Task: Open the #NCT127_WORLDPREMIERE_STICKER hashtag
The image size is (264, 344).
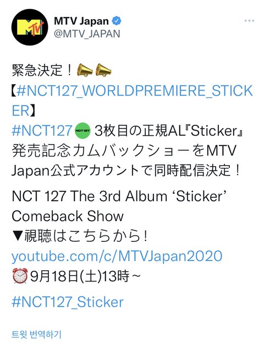Action: click(135, 91)
